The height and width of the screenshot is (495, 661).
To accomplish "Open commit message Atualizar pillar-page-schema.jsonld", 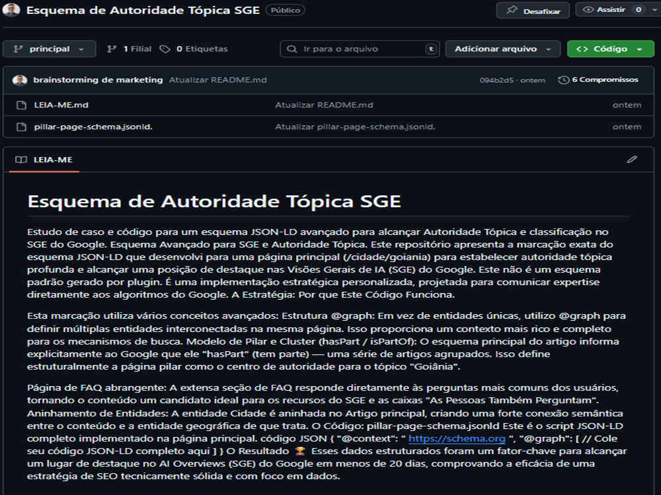I will (355, 127).
